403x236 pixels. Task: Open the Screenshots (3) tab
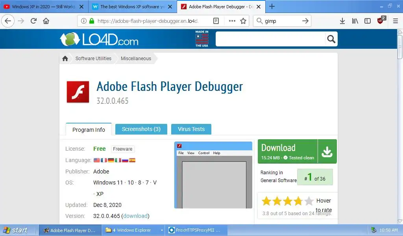[x=141, y=129]
